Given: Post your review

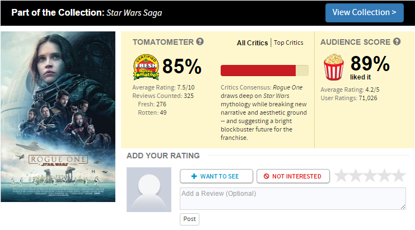Looking at the screenshot, I should 189,219.
